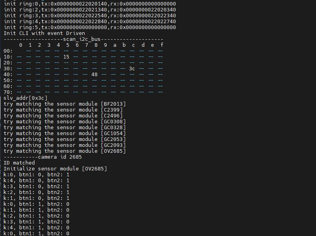Click the 'k:4, btn1: 1, btn2: 0' line
The height and width of the screenshot is (236, 316).
[36, 227]
